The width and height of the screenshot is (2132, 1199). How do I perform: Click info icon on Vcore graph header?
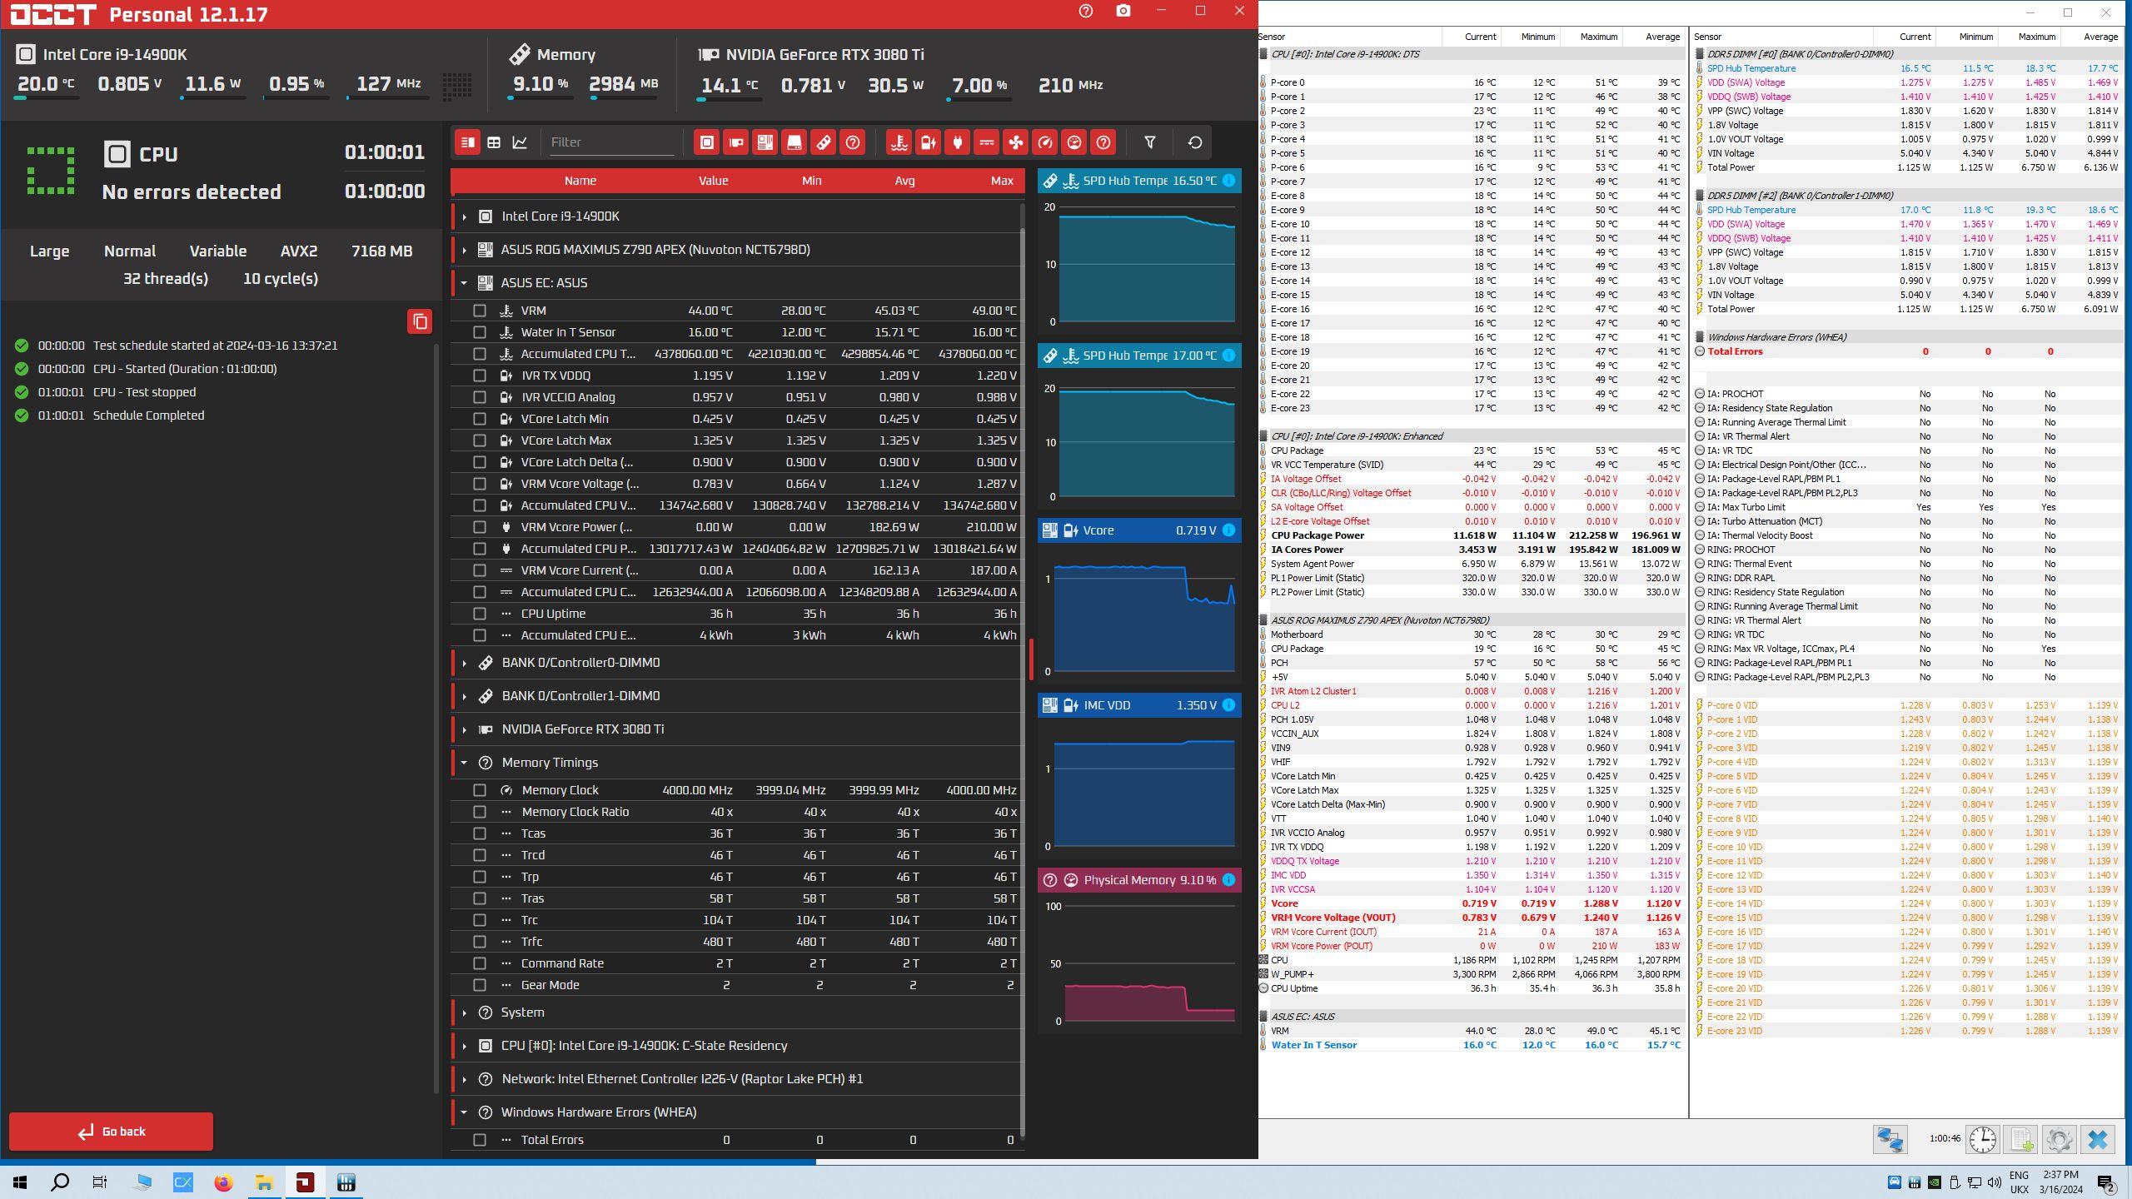pos(1228,530)
